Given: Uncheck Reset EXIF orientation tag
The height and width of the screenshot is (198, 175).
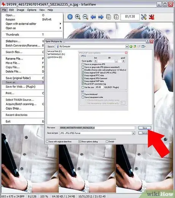Looking at the screenshot, I should pos(83,84).
